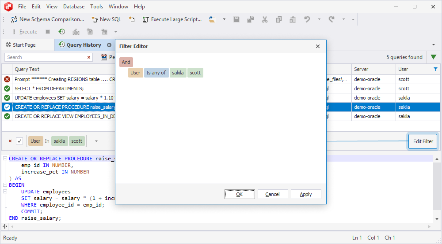The image size is (442, 244).
Task: Click the Paste clipboard icon
Action: 293,19
